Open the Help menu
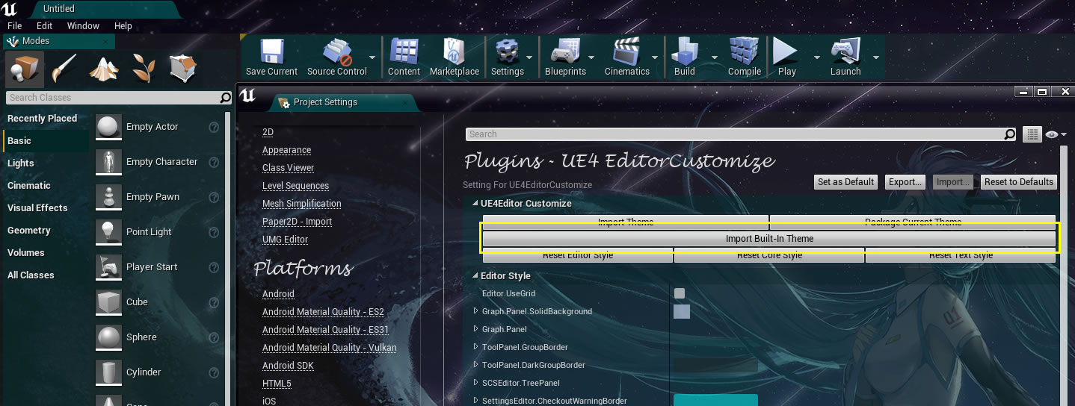The height and width of the screenshot is (406, 1075). coord(123,25)
